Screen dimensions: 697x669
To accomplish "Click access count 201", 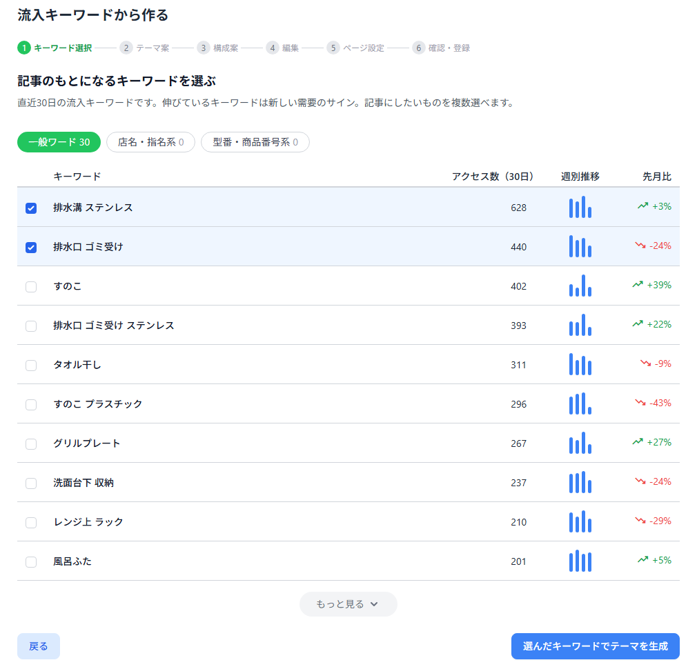I will coord(518,562).
